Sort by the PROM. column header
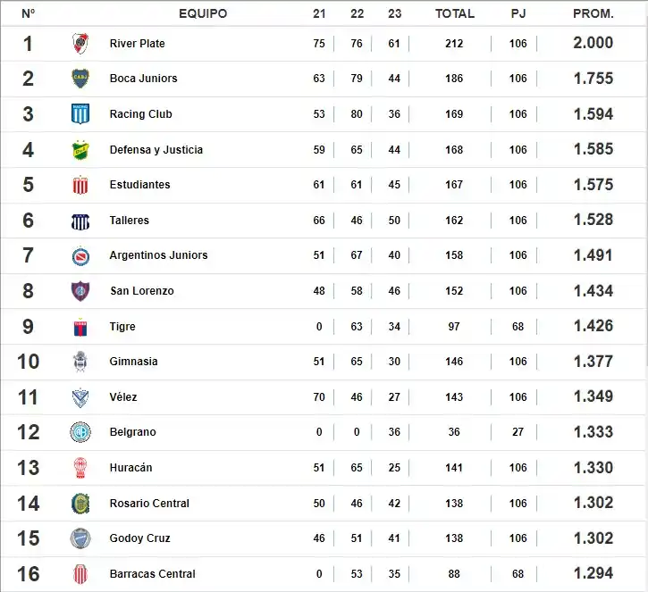648x592 pixels. 593,13
